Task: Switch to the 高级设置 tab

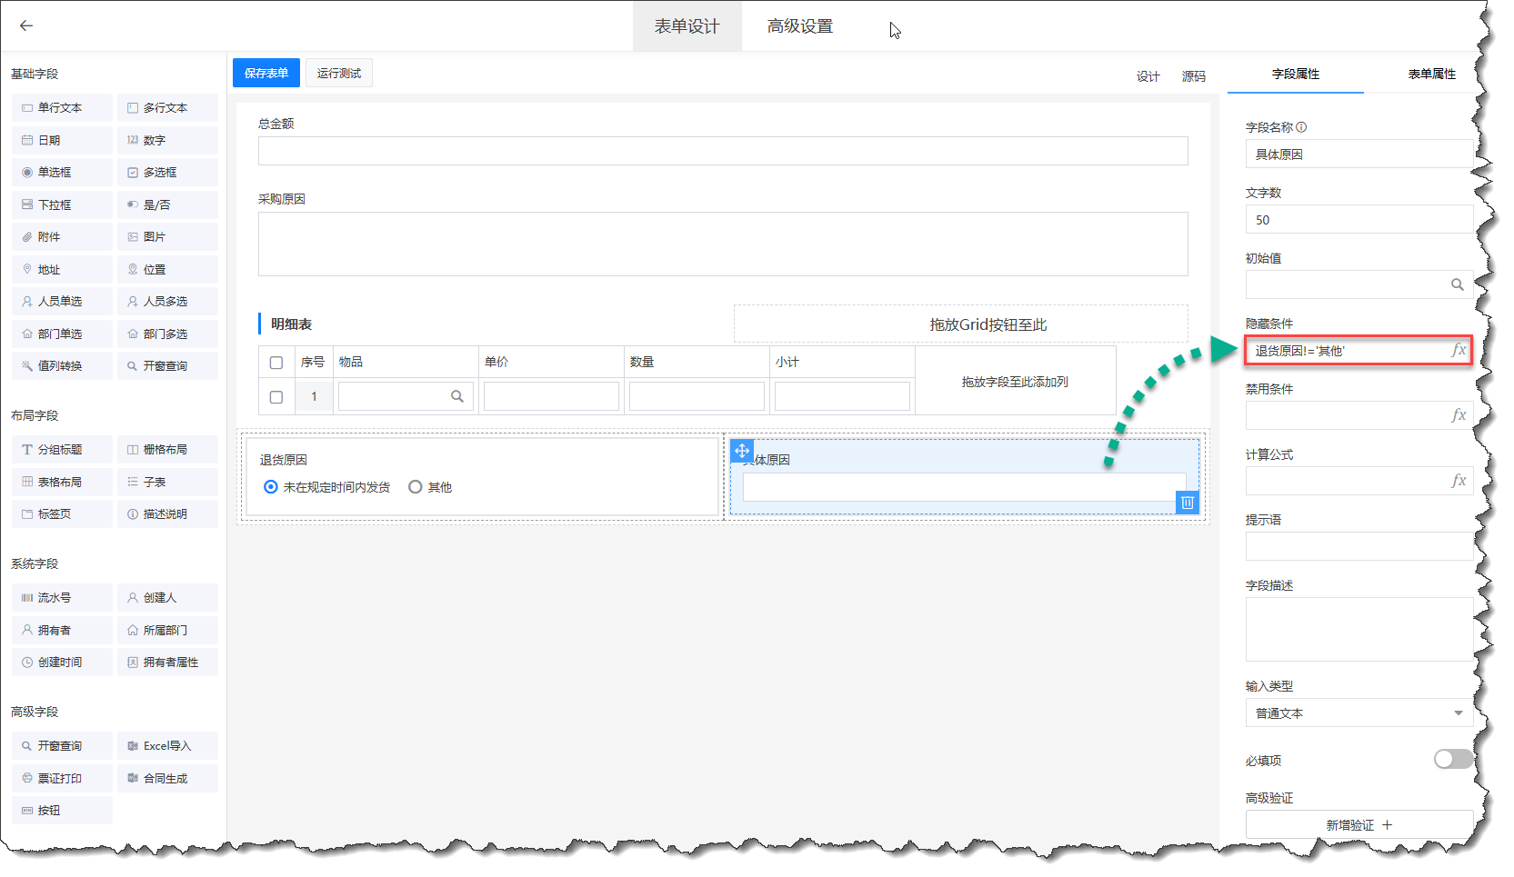Action: 799,26
